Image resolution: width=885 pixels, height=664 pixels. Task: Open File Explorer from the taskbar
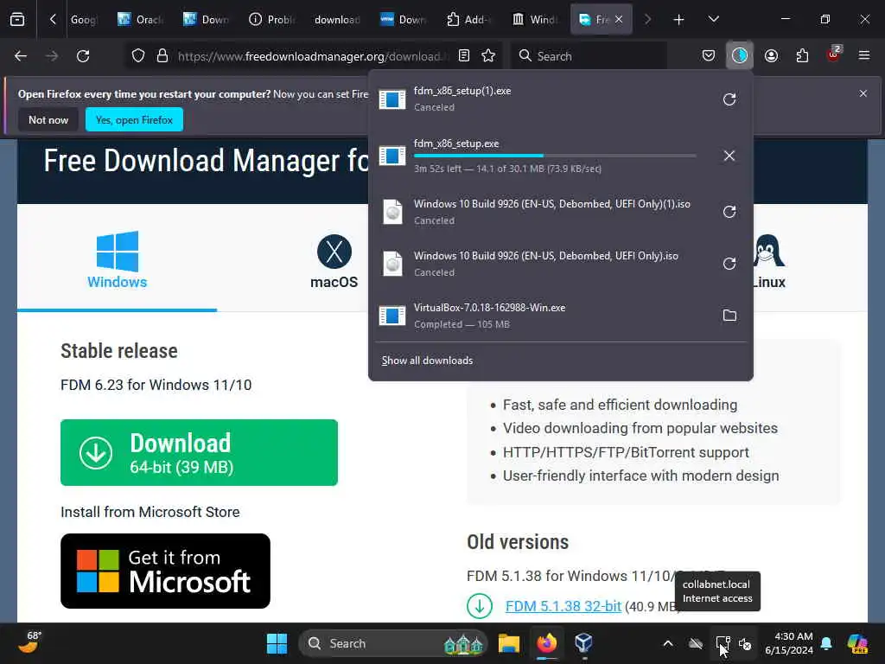click(508, 643)
